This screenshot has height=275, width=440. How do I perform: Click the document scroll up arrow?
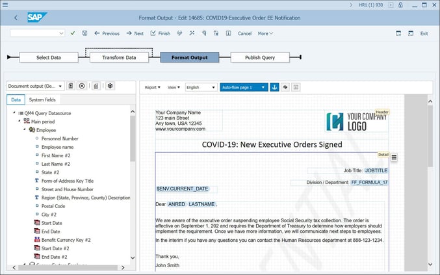pos(430,101)
